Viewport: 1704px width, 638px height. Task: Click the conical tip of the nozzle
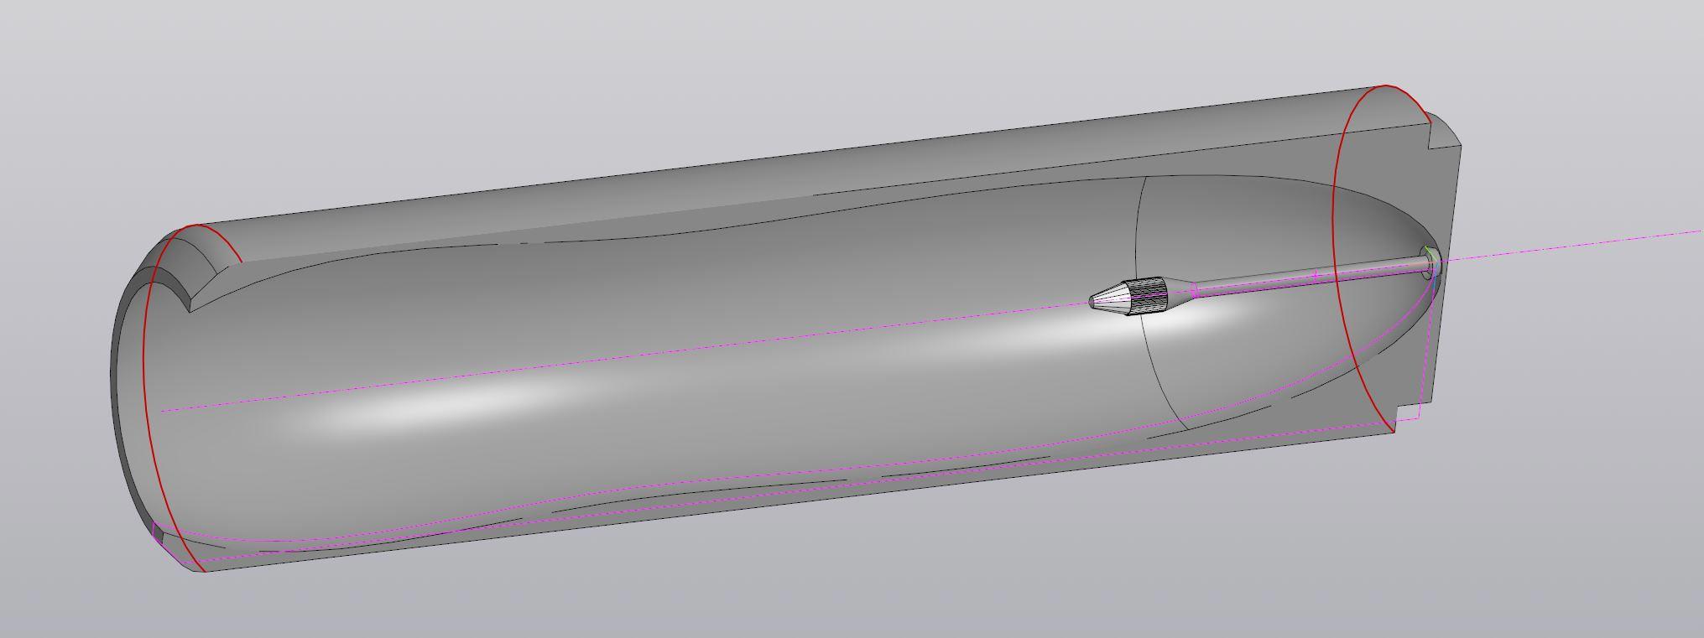1109,299
